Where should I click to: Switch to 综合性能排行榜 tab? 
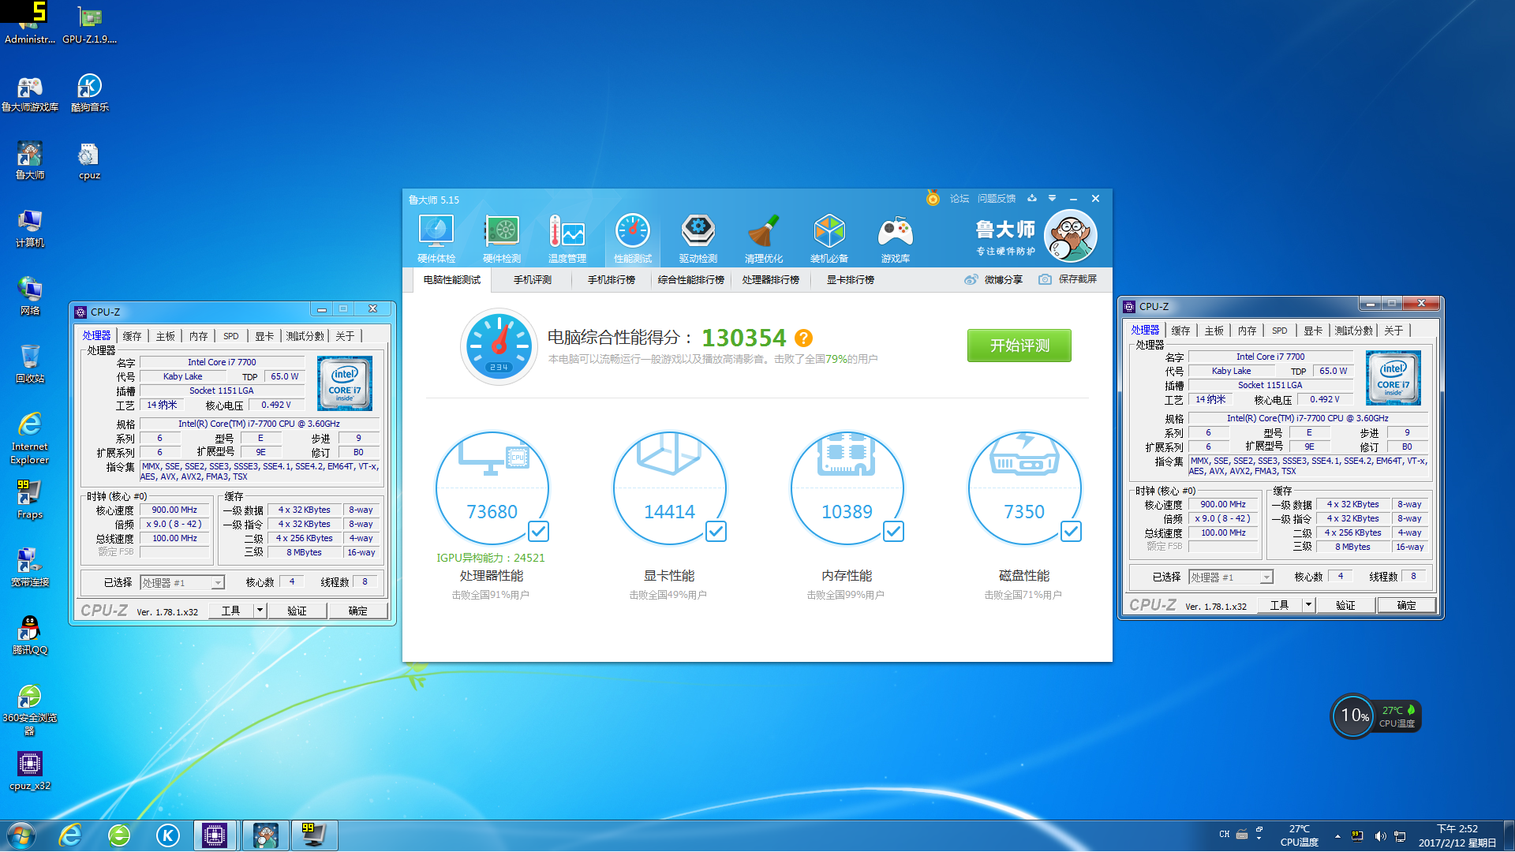pos(691,280)
